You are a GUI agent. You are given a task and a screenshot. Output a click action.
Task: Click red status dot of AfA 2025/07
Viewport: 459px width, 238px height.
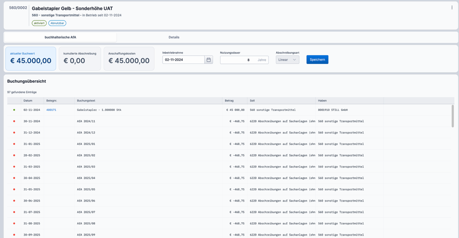pos(14,212)
